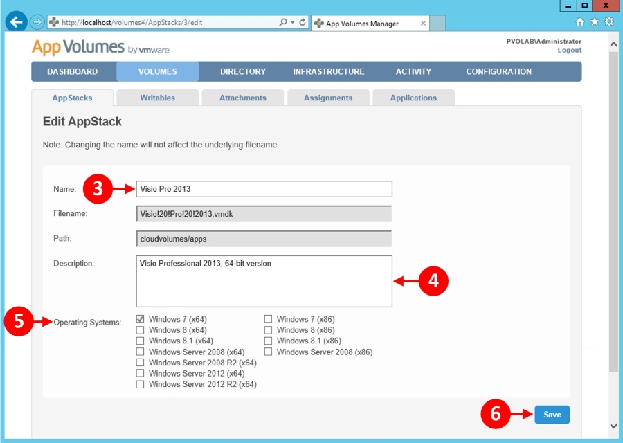This screenshot has height=443, width=623.
Task: Open the VOLUMES menu
Action: coord(157,71)
